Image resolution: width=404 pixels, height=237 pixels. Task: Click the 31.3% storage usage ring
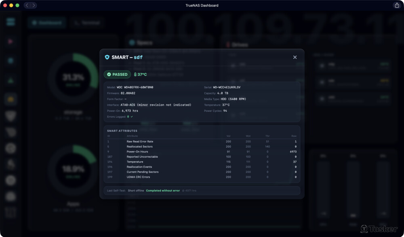tap(73, 77)
